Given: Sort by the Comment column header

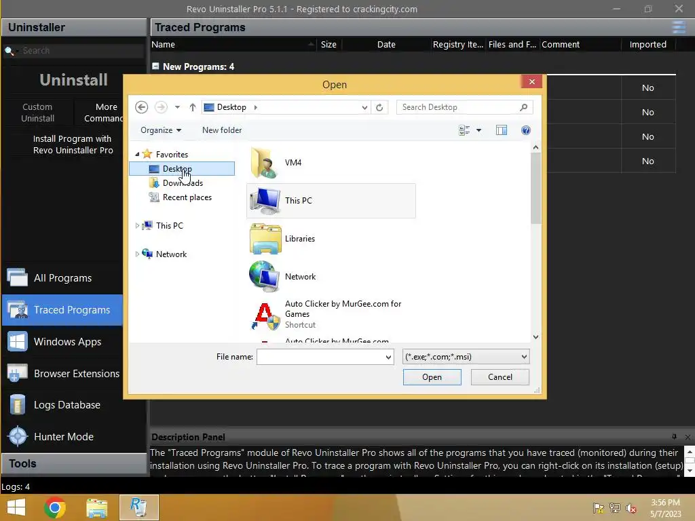Looking at the screenshot, I should [x=580, y=44].
